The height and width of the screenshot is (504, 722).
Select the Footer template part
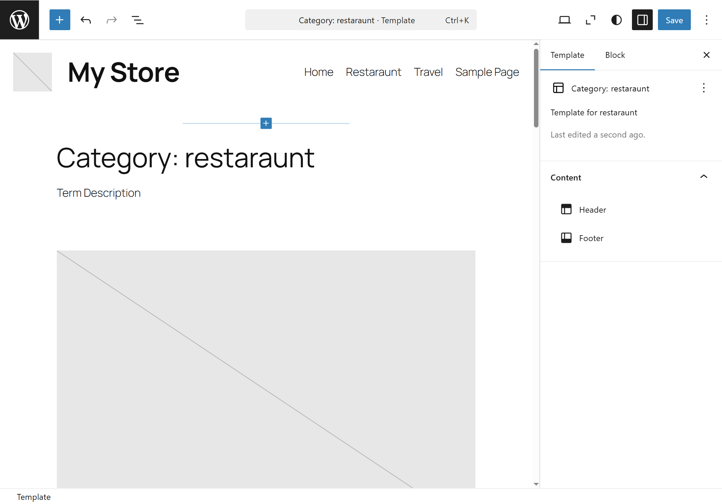click(591, 238)
